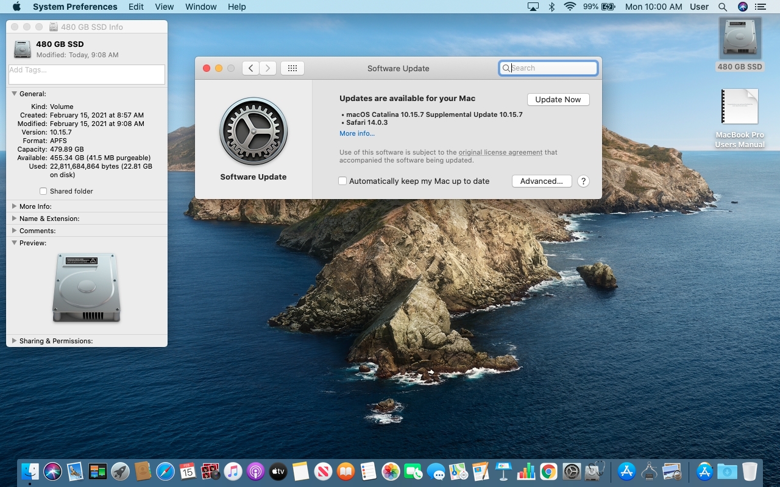Screen dimensions: 780x487
Task: Open the View menu
Action: pyautogui.click(x=165, y=7)
